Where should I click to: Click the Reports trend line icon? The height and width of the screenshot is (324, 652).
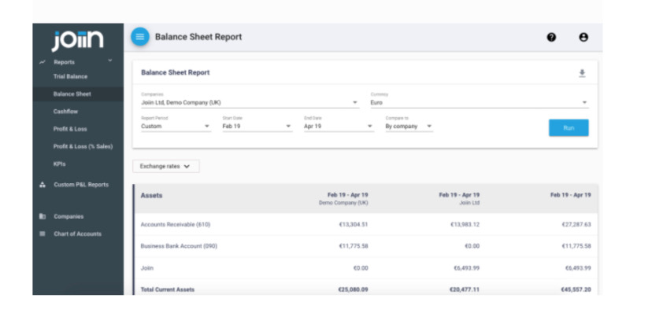point(42,62)
